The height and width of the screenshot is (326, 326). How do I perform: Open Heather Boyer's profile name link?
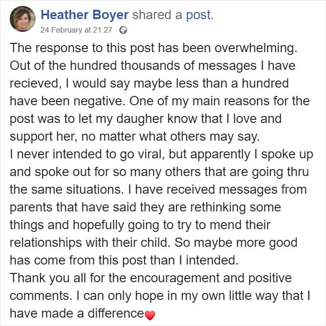84,15
